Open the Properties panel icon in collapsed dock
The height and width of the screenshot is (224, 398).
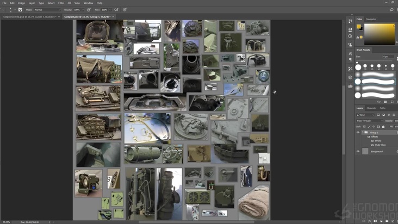(350, 30)
